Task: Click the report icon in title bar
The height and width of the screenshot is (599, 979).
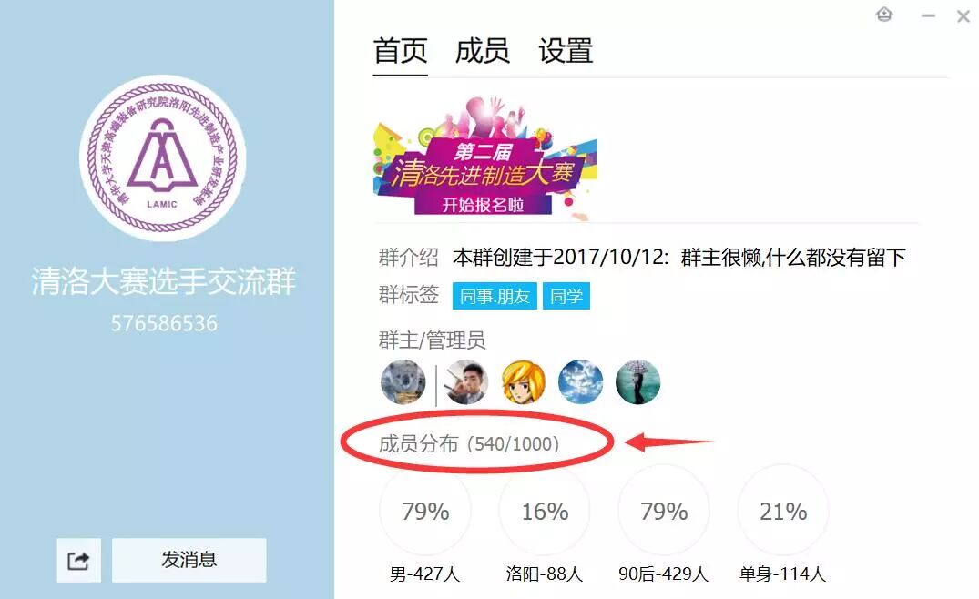Action: tap(884, 15)
